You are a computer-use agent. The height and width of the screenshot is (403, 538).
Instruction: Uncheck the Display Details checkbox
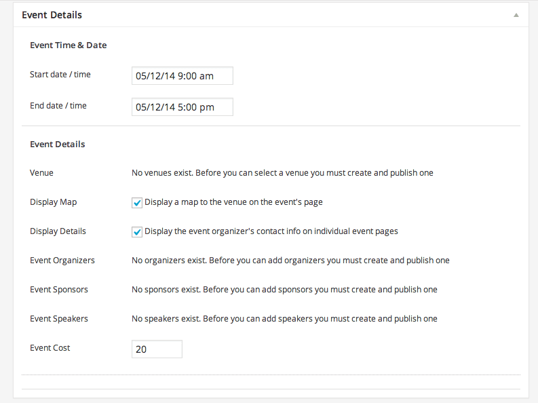137,232
